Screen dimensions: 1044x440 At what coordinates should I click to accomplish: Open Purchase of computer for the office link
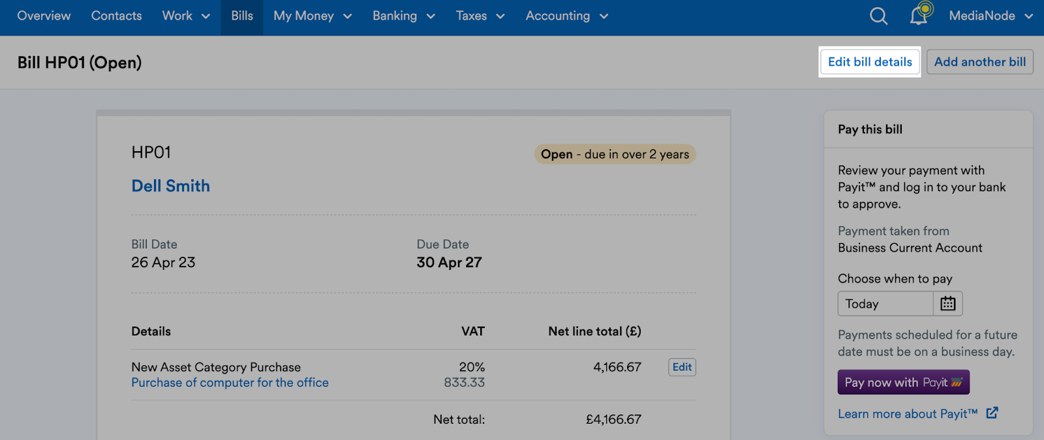tap(230, 383)
